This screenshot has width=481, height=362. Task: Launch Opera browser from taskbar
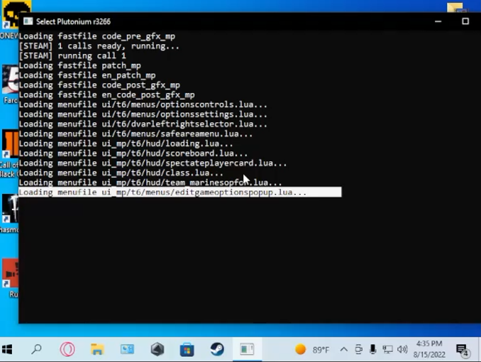tap(67, 349)
